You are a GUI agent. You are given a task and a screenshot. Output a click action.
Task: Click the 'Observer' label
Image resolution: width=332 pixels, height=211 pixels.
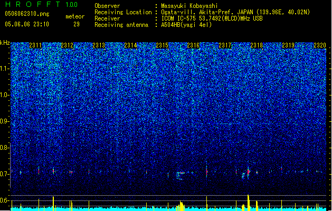point(107,6)
